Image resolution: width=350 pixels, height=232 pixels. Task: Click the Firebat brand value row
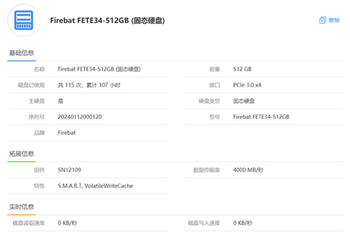[88, 133]
